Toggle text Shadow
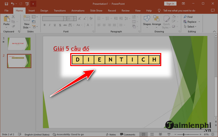 coord(60,25)
